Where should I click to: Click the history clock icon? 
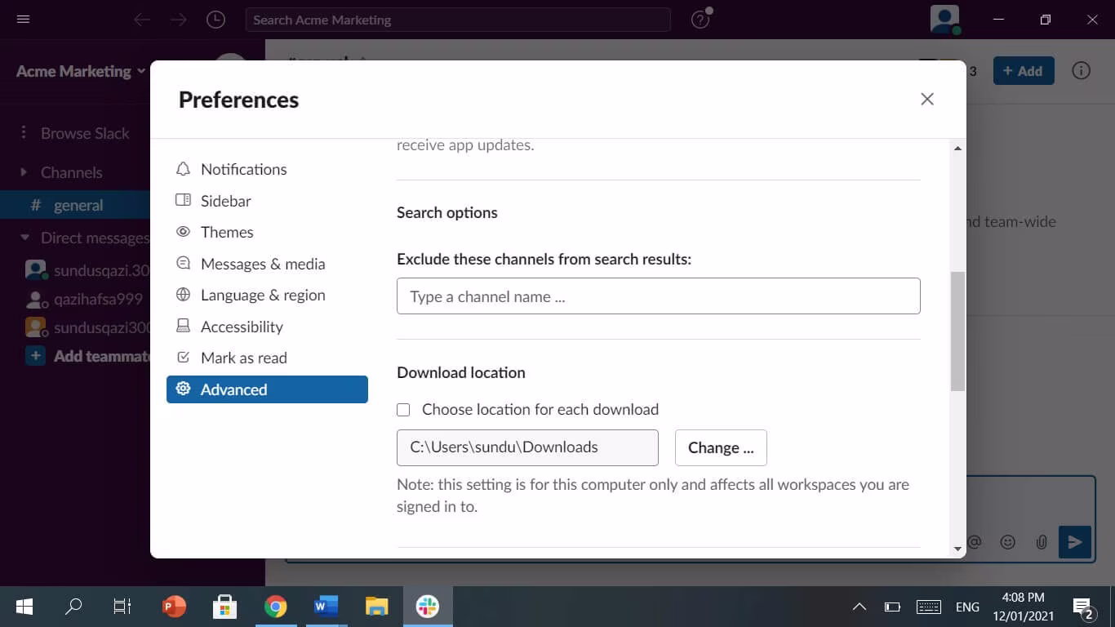click(215, 20)
